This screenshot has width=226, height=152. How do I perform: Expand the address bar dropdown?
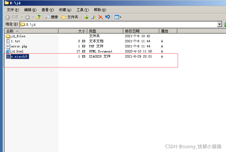(x=219, y=24)
